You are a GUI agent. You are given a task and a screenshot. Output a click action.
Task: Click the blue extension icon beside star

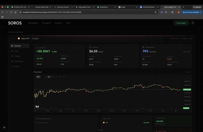pyautogui.click(x=162, y=12)
